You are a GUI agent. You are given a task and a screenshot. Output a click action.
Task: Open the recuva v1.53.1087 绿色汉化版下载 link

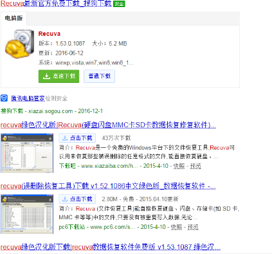(111, 247)
